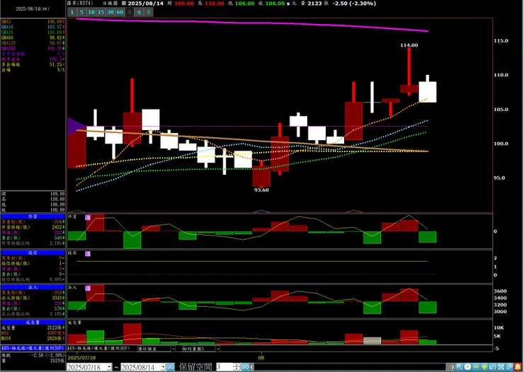The height and width of the screenshot is (372, 524).
Task: Select the line drawing tool icon
Action: click(x=509, y=367)
